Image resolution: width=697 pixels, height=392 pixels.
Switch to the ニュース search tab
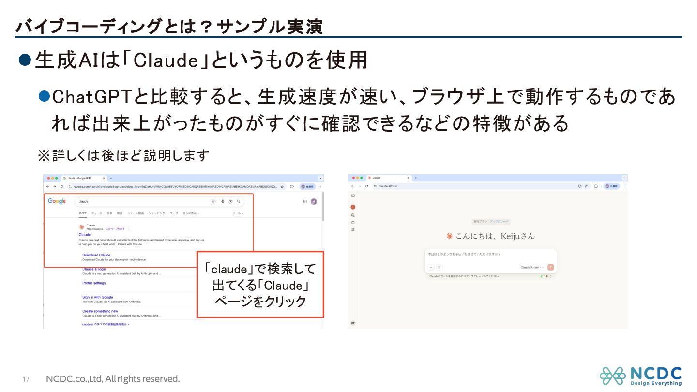(97, 213)
